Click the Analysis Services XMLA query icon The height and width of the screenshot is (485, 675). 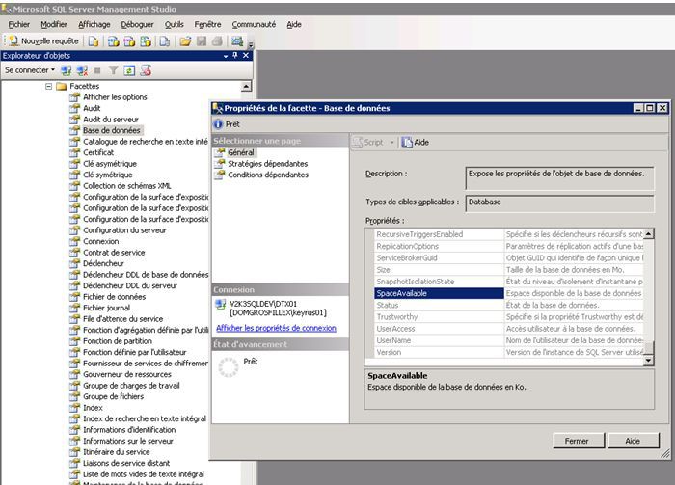tap(146, 41)
